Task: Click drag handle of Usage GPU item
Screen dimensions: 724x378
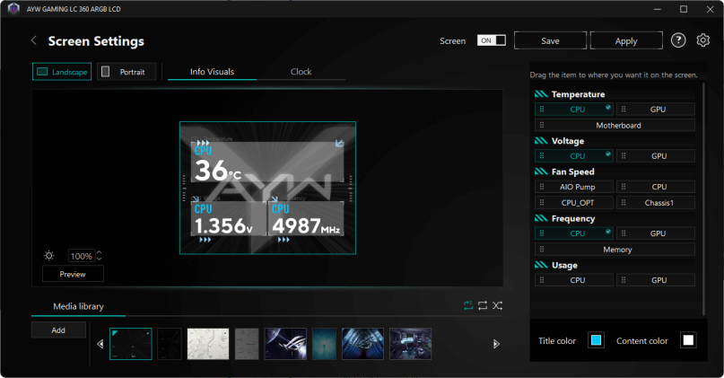Action: [624, 280]
